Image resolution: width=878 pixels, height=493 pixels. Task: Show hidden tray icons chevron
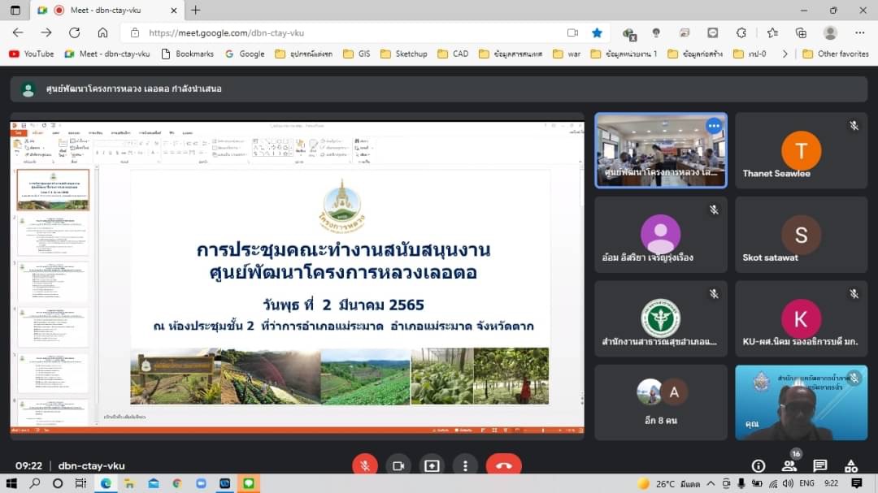click(711, 483)
